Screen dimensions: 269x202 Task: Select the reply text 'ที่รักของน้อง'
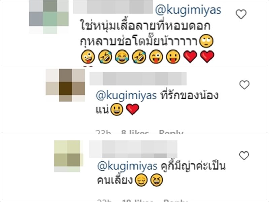[189, 95]
